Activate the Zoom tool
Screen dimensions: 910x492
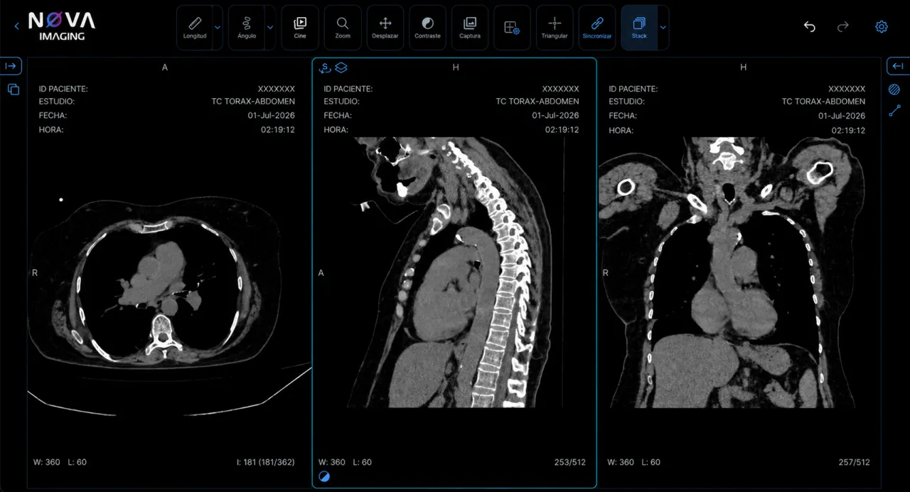343,28
